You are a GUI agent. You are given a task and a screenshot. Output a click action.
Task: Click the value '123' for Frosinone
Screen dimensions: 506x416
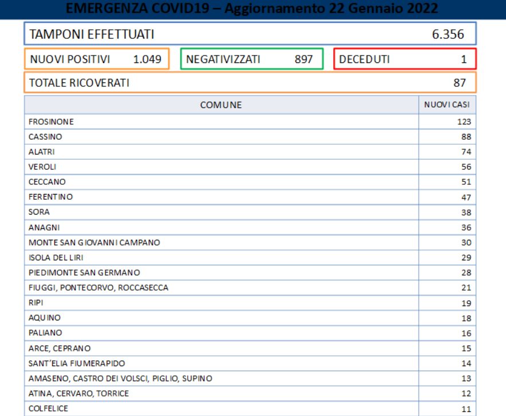[x=464, y=121]
